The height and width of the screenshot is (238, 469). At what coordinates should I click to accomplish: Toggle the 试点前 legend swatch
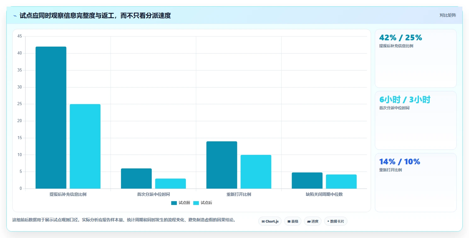174,203
